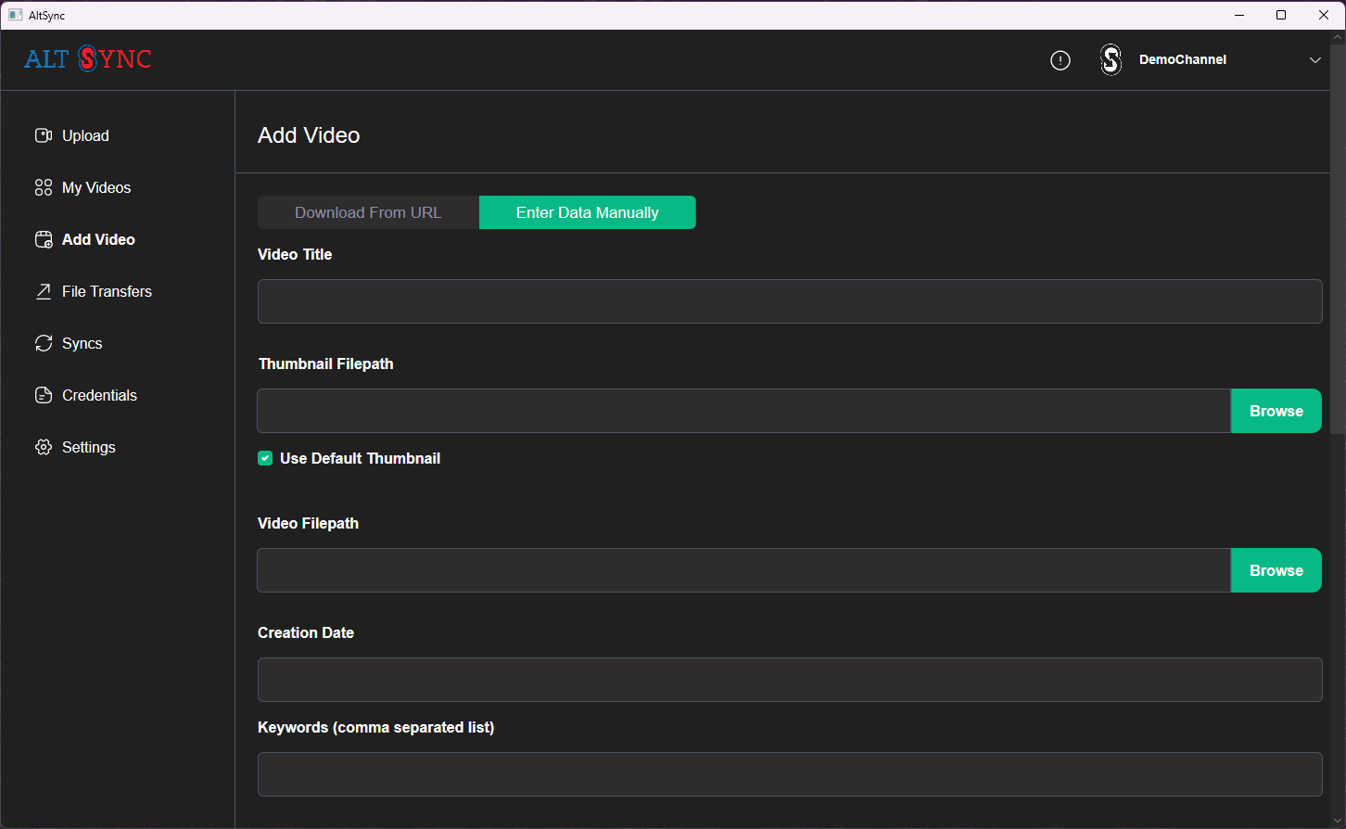Focus the Creation Date input field
Screen dimensions: 1346x829
[790, 680]
